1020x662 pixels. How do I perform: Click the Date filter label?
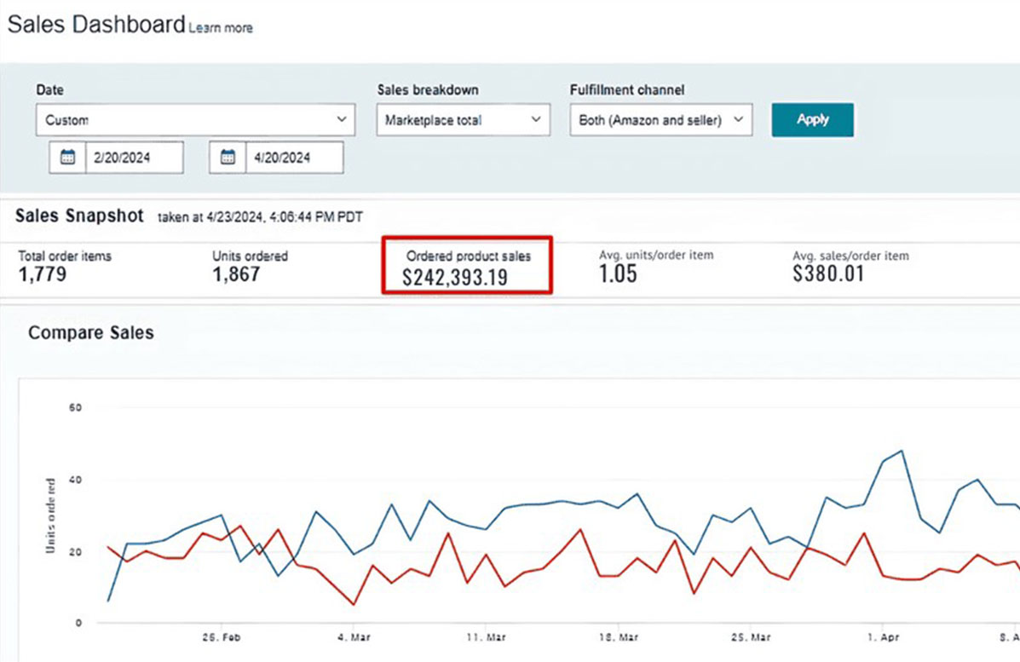[x=49, y=89]
